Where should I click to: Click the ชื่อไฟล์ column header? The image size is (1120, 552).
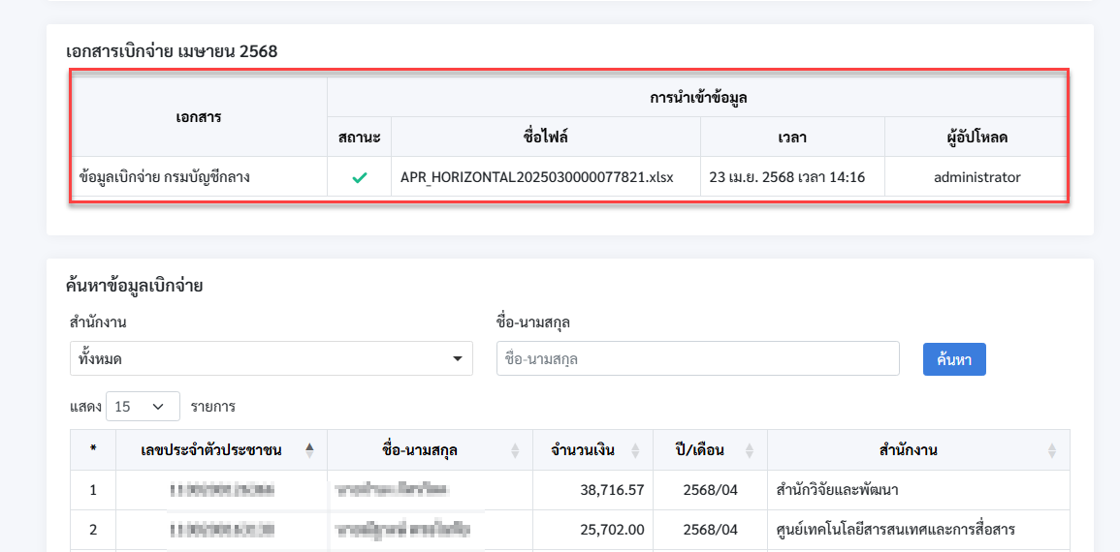tap(546, 137)
